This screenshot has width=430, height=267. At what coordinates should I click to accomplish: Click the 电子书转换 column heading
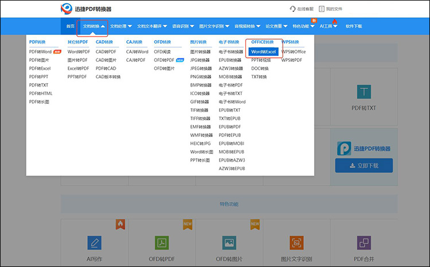click(229, 42)
